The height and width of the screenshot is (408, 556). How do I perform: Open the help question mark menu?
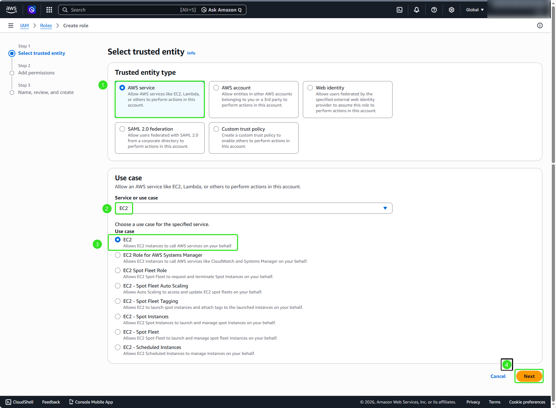434,10
